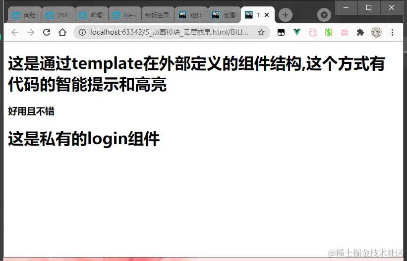
Task: Open the Tampermonkey extension icon
Action: [281, 32]
